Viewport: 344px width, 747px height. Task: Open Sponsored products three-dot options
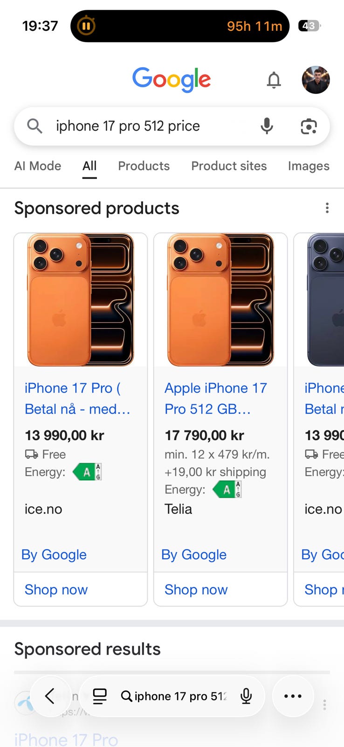[x=327, y=208]
